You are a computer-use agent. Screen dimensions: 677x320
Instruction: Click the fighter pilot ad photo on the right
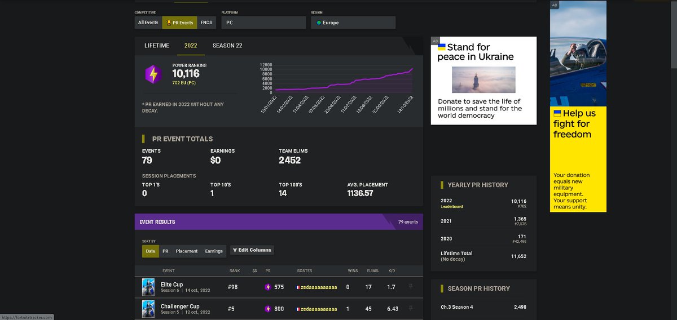[x=578, y=54]
